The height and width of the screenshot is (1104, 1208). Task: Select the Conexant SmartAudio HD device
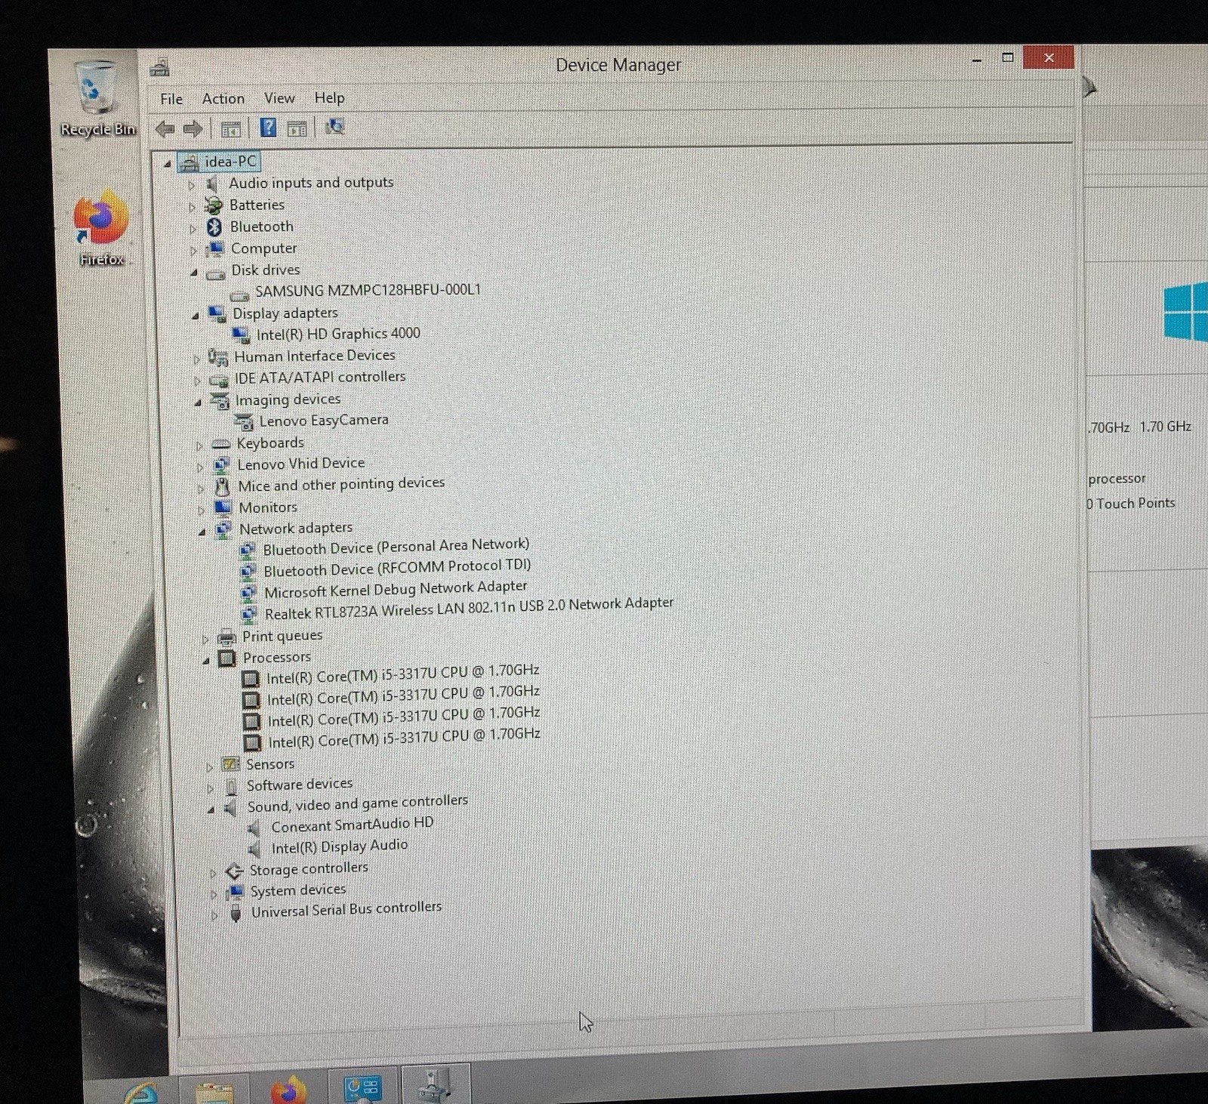click(x=353, y=825)
